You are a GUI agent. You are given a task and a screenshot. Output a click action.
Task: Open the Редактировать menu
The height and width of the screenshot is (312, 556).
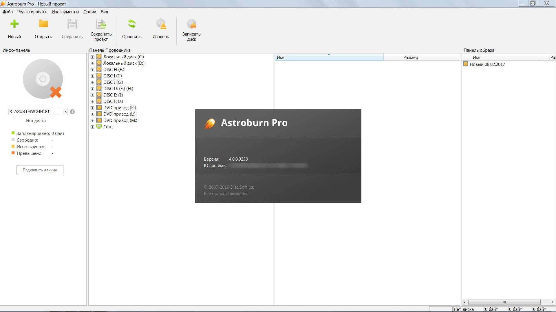[x=32, y=12]
